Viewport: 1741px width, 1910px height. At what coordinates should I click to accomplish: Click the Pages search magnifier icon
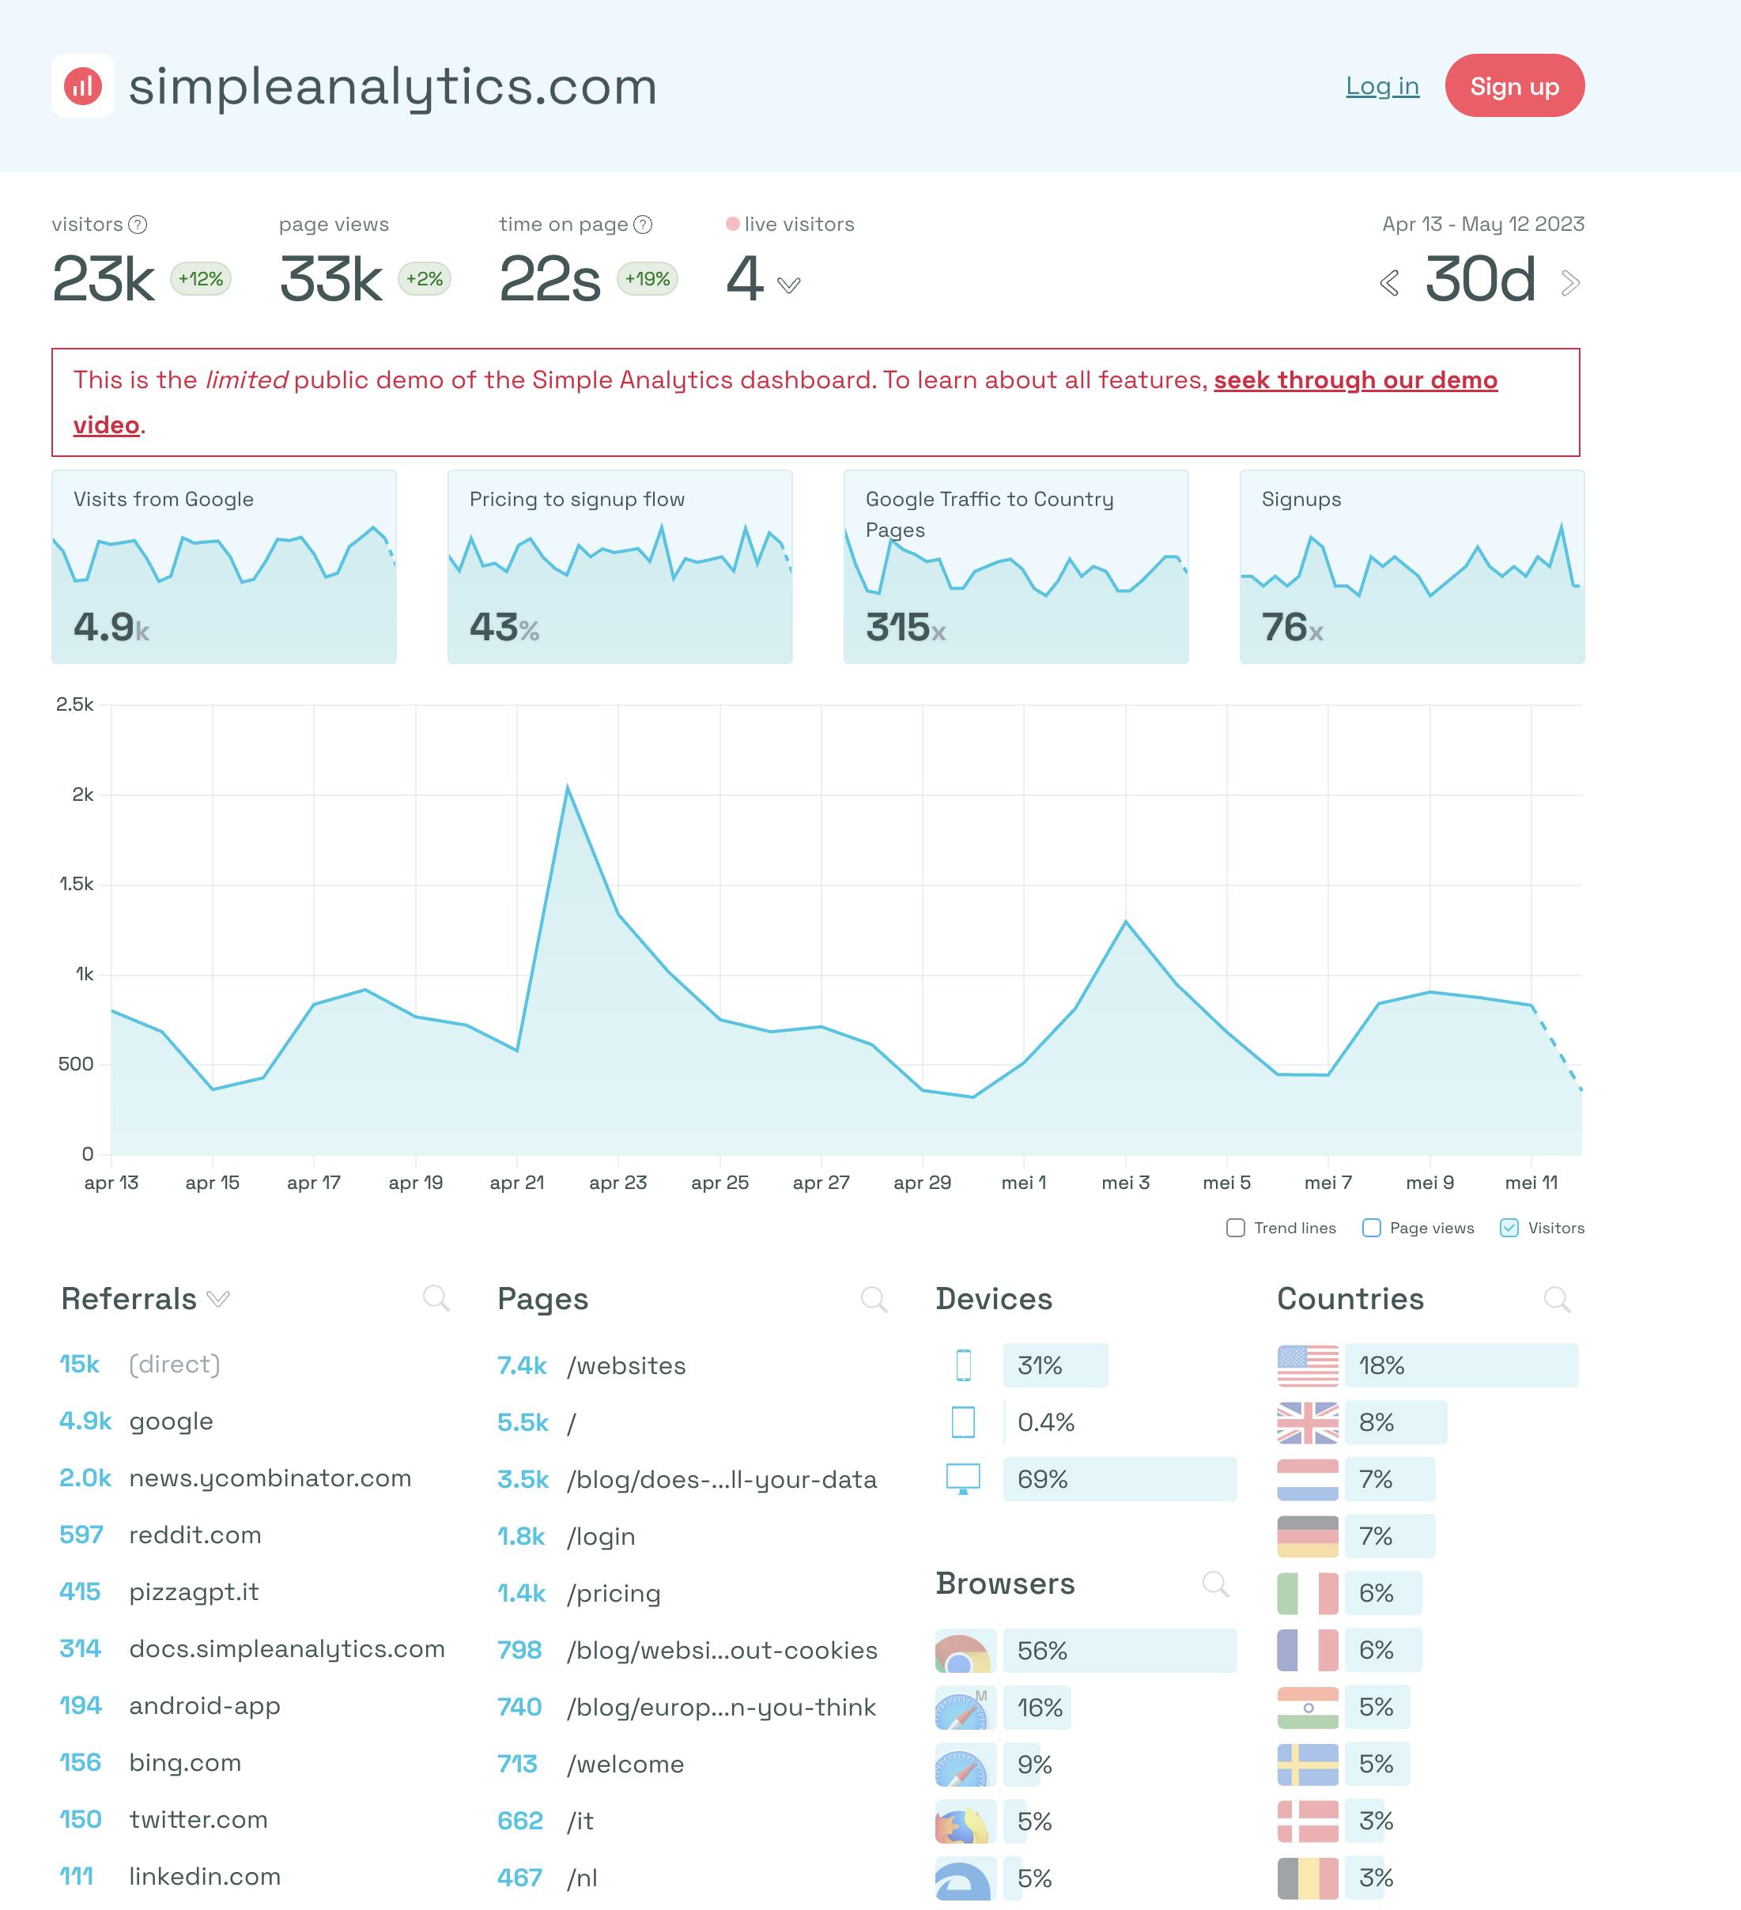875,1300
